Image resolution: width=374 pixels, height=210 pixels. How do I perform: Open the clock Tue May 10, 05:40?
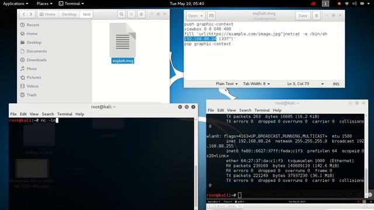click(x=187, y=3)
